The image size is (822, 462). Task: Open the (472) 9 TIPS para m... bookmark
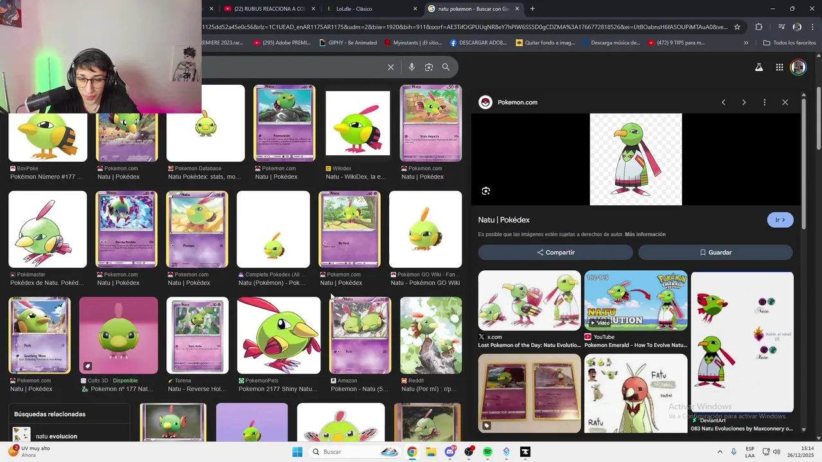click(x=676, y=43)
